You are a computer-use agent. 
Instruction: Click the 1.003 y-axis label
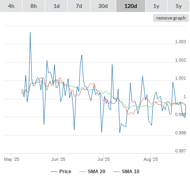coord(180,42)
